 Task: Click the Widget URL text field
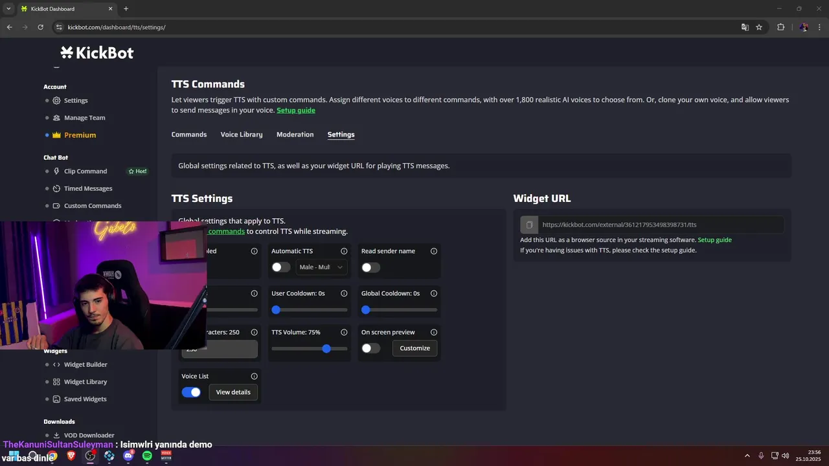click(661, 225)
